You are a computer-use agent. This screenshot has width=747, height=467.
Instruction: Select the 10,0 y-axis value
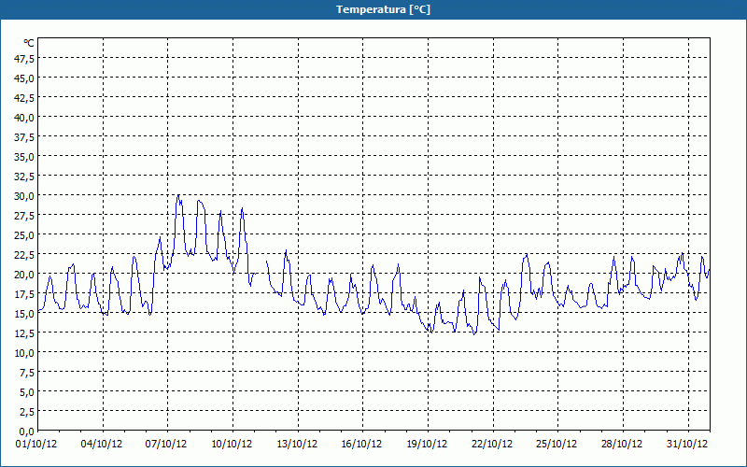tap(25, 353)
